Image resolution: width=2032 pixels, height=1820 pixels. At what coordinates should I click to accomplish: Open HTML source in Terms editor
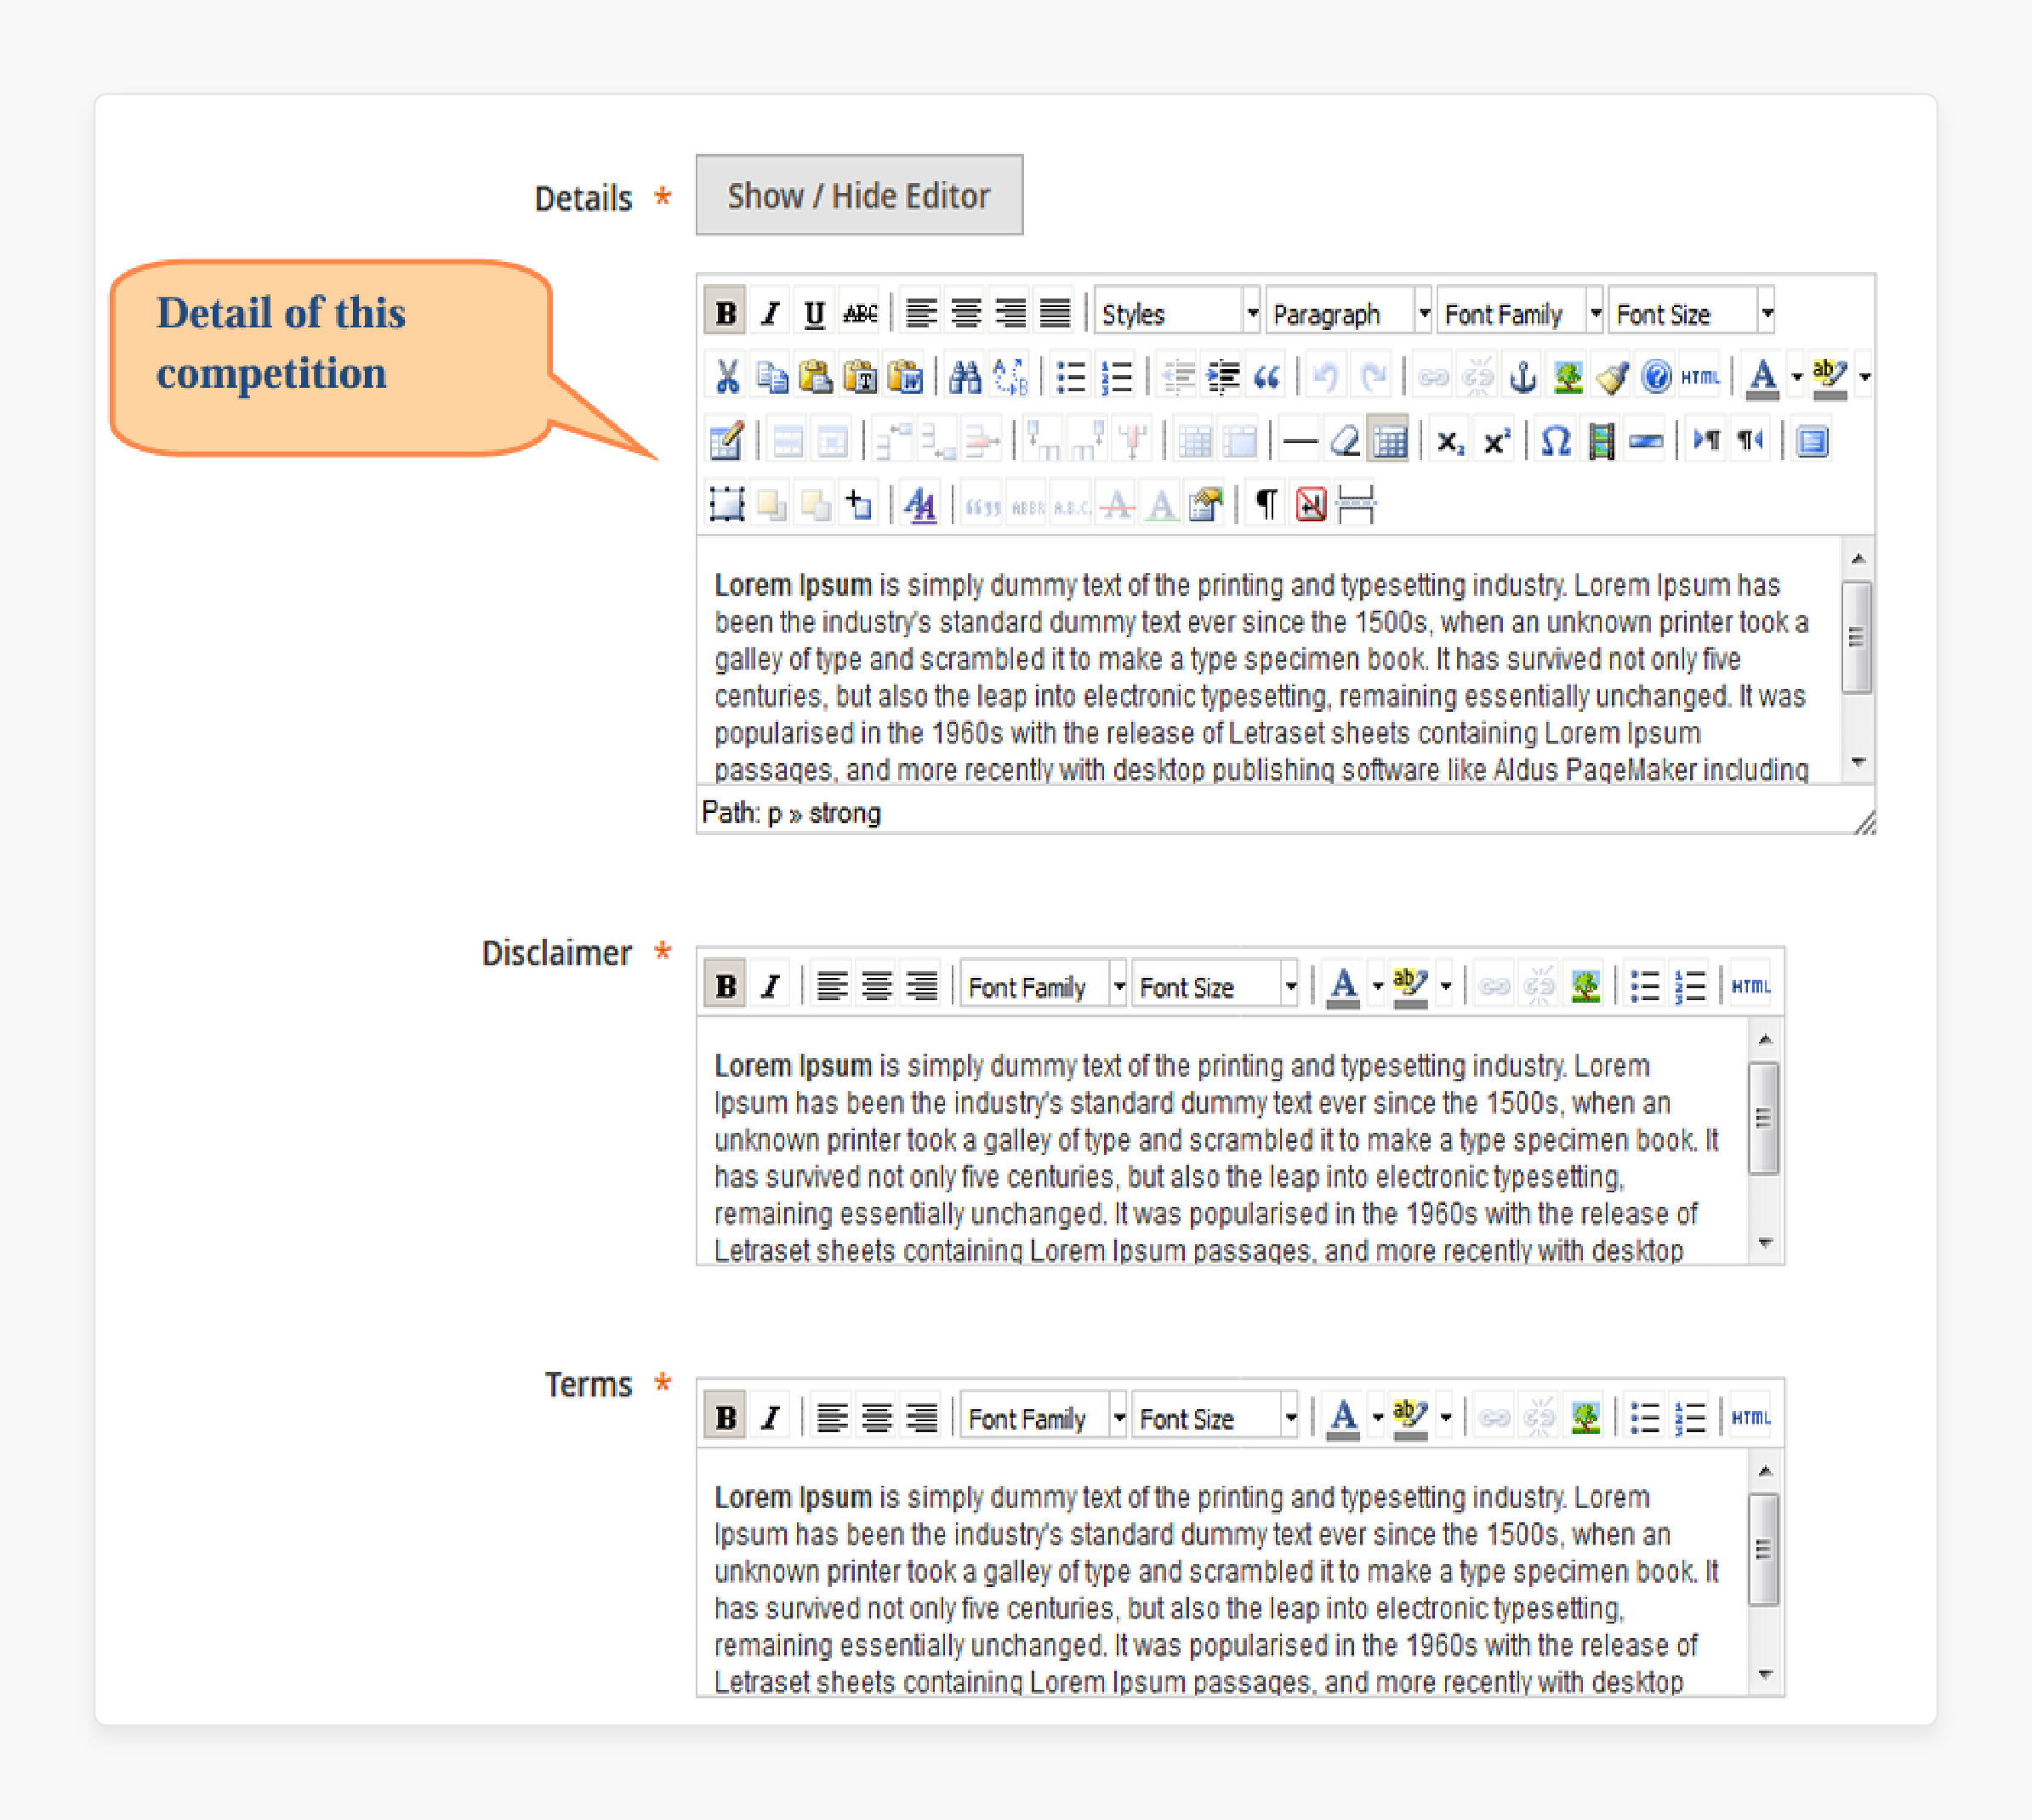point(1751,1417)
